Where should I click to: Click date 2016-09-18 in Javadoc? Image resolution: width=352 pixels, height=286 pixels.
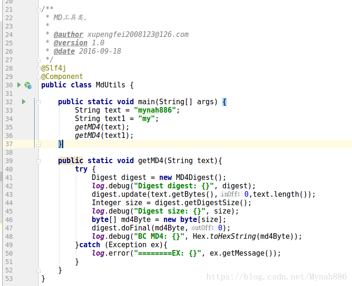[x=100, y=51]
